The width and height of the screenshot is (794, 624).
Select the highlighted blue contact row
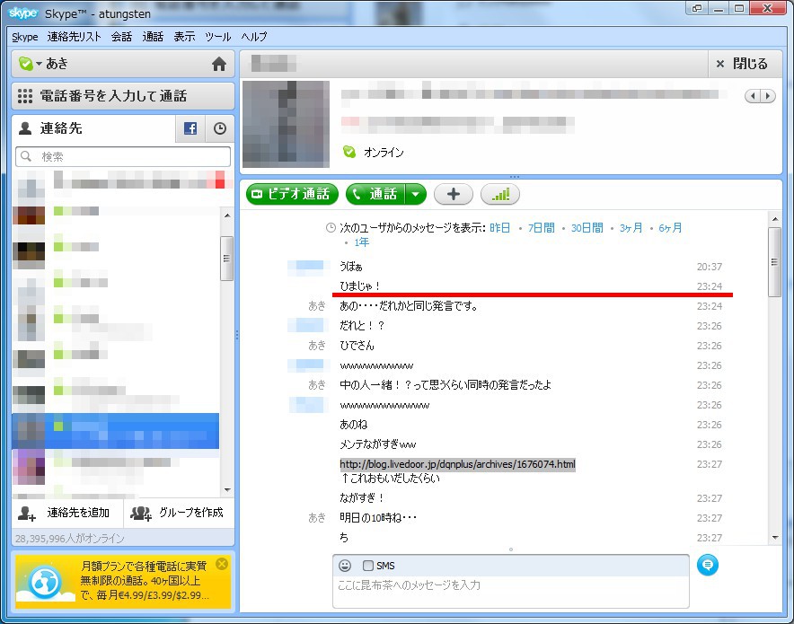click(x=116, y=431)
